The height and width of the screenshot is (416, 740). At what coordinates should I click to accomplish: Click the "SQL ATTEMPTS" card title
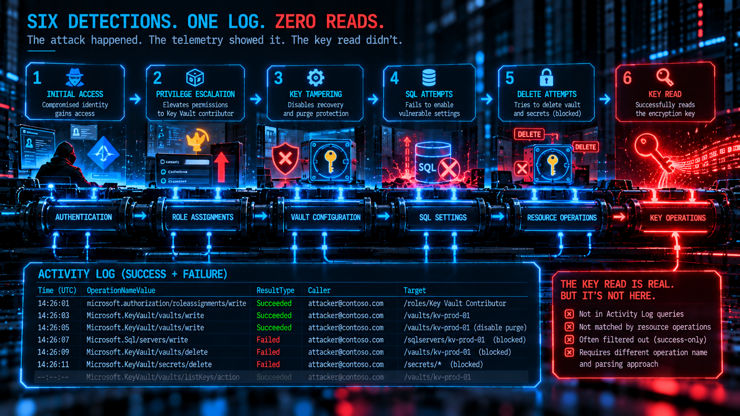429,94
